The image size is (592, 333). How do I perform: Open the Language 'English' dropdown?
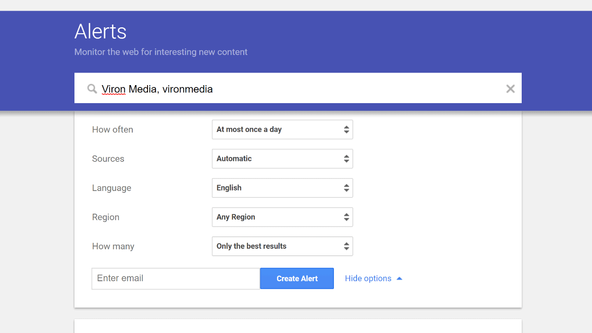point(283,188)
